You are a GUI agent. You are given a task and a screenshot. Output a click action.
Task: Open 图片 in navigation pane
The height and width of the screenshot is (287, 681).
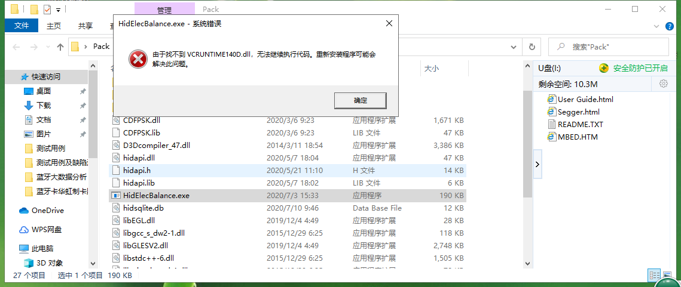pos(44,134)
